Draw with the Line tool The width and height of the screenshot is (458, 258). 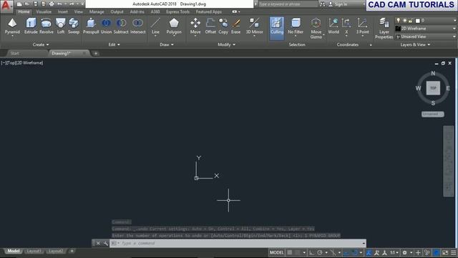coord(155,27)
